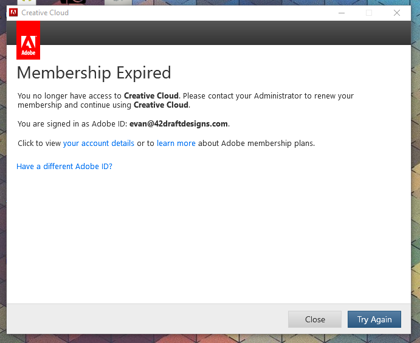Click the red Adobe logo badge
This screenshot has width=420, height=343.
[28, 40]
